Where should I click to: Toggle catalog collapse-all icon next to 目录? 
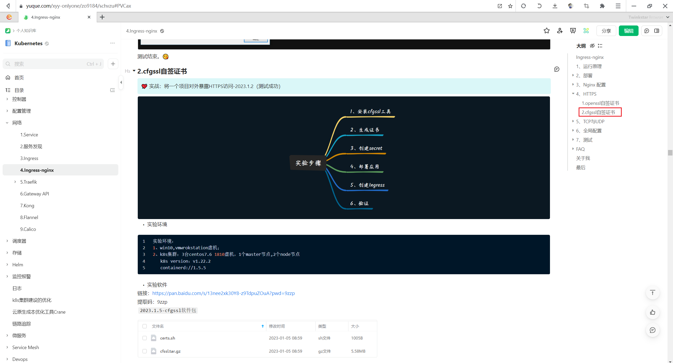113,90
